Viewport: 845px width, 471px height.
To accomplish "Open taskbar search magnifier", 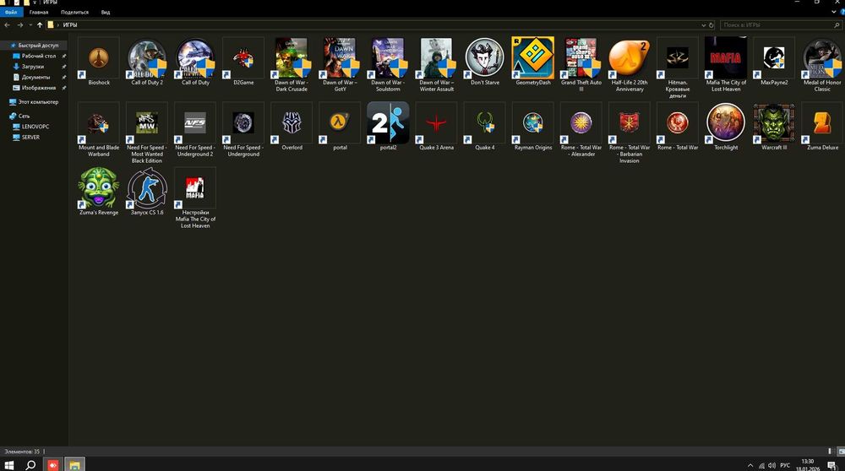I will click(x=30, y=464).
